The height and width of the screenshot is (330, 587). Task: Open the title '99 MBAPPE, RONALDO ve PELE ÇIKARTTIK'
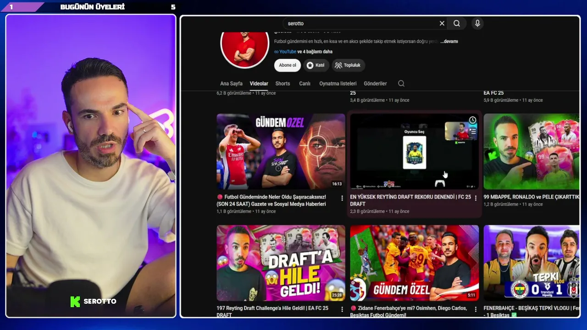531,197
